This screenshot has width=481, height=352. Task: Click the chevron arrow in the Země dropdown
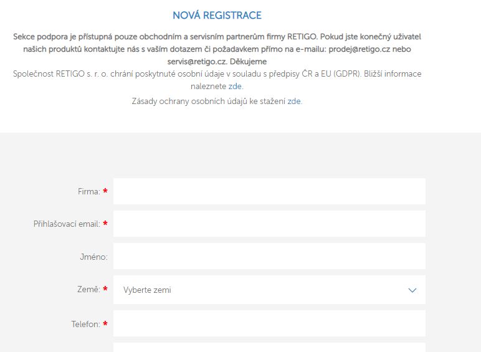click(x=412, y=290)
